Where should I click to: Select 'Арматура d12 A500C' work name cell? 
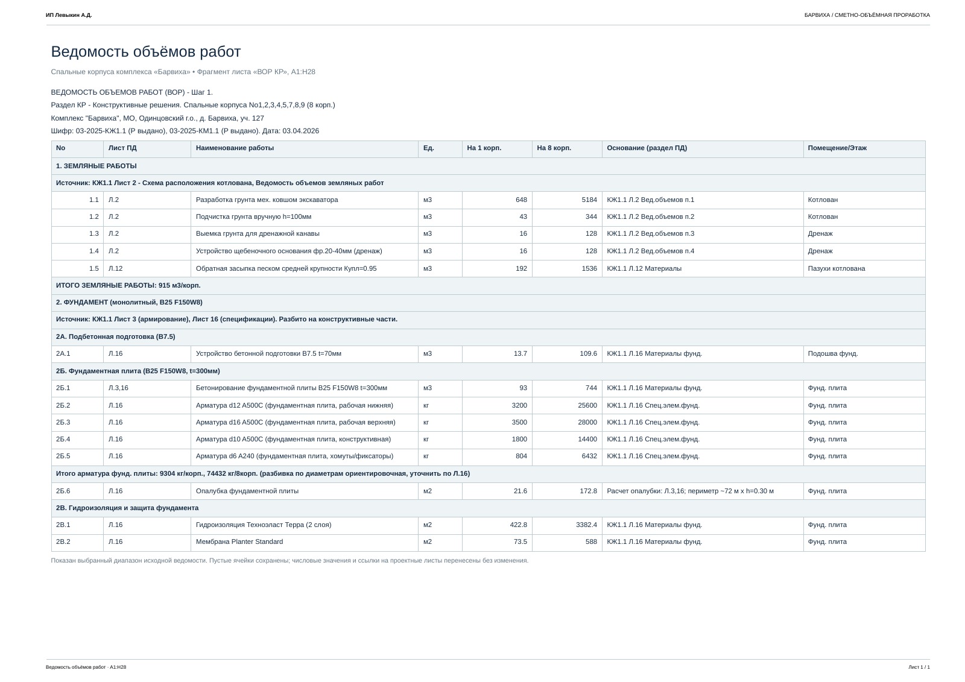[305, 406]
